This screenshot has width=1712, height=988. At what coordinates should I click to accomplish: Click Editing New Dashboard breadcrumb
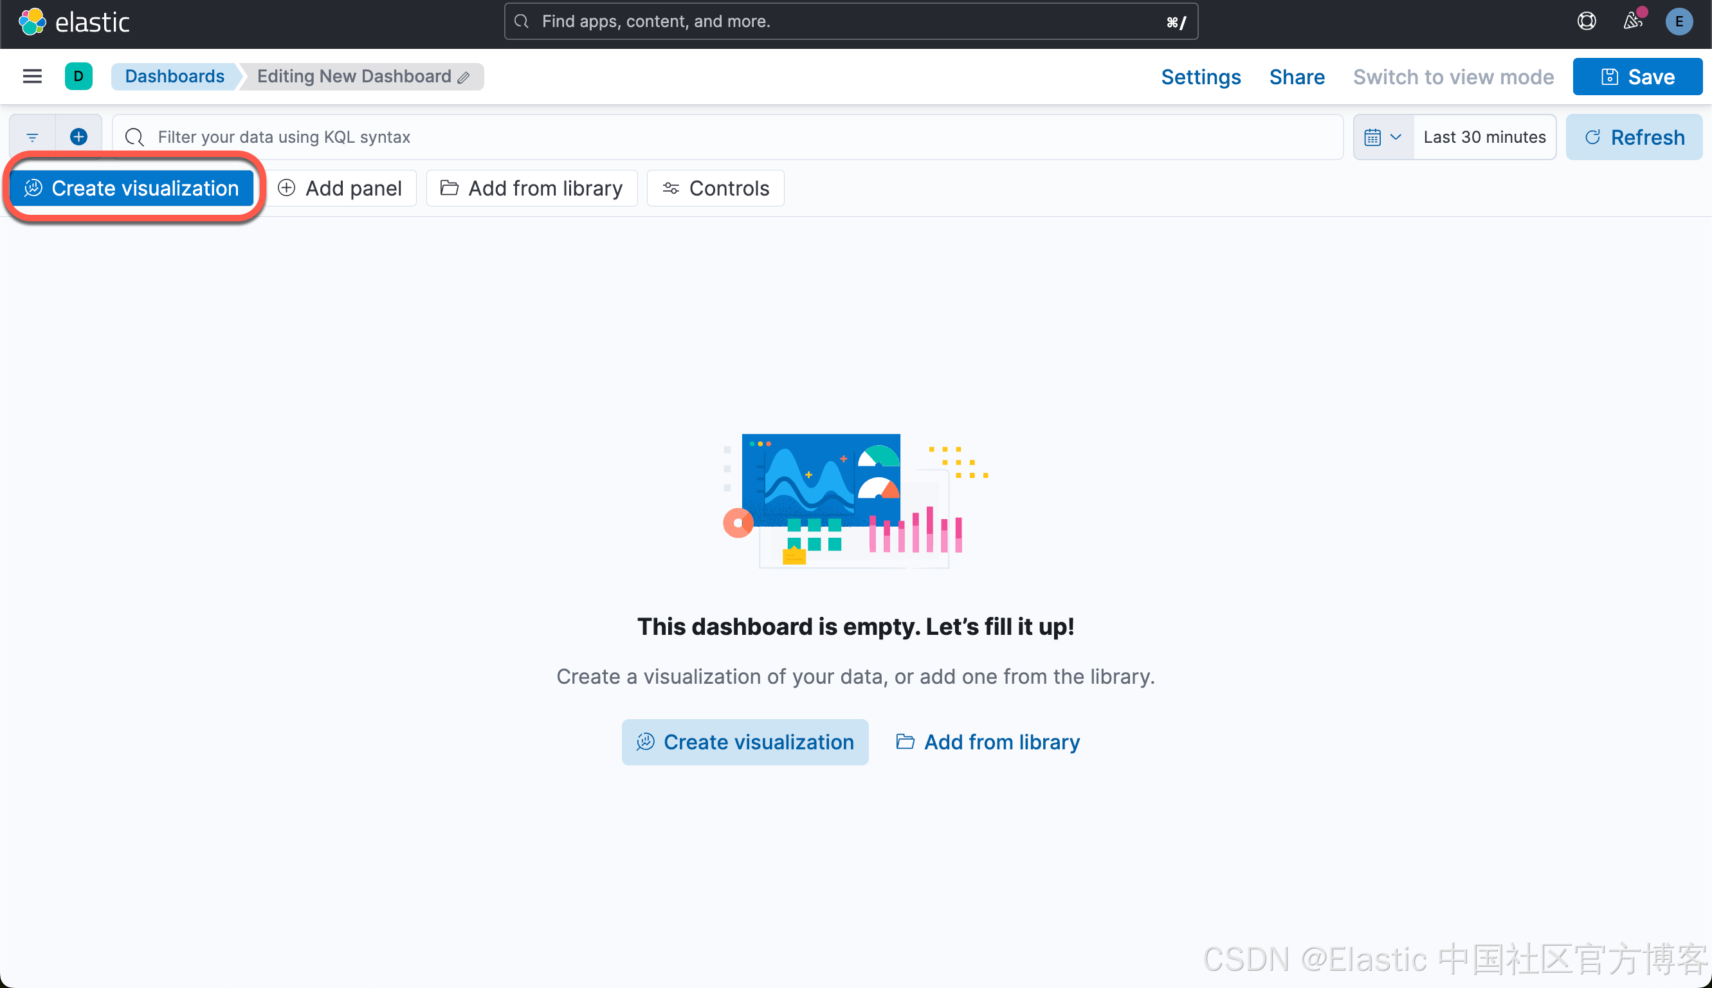pos(362,76)
